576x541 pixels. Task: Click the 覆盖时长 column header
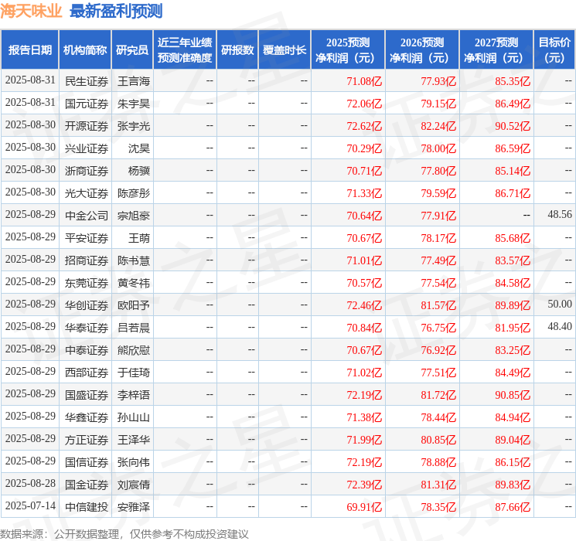285,50
